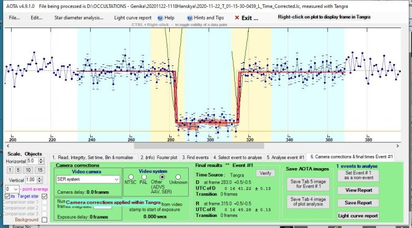
Task: Open Light curve report menu item
Action: point(132,18)
